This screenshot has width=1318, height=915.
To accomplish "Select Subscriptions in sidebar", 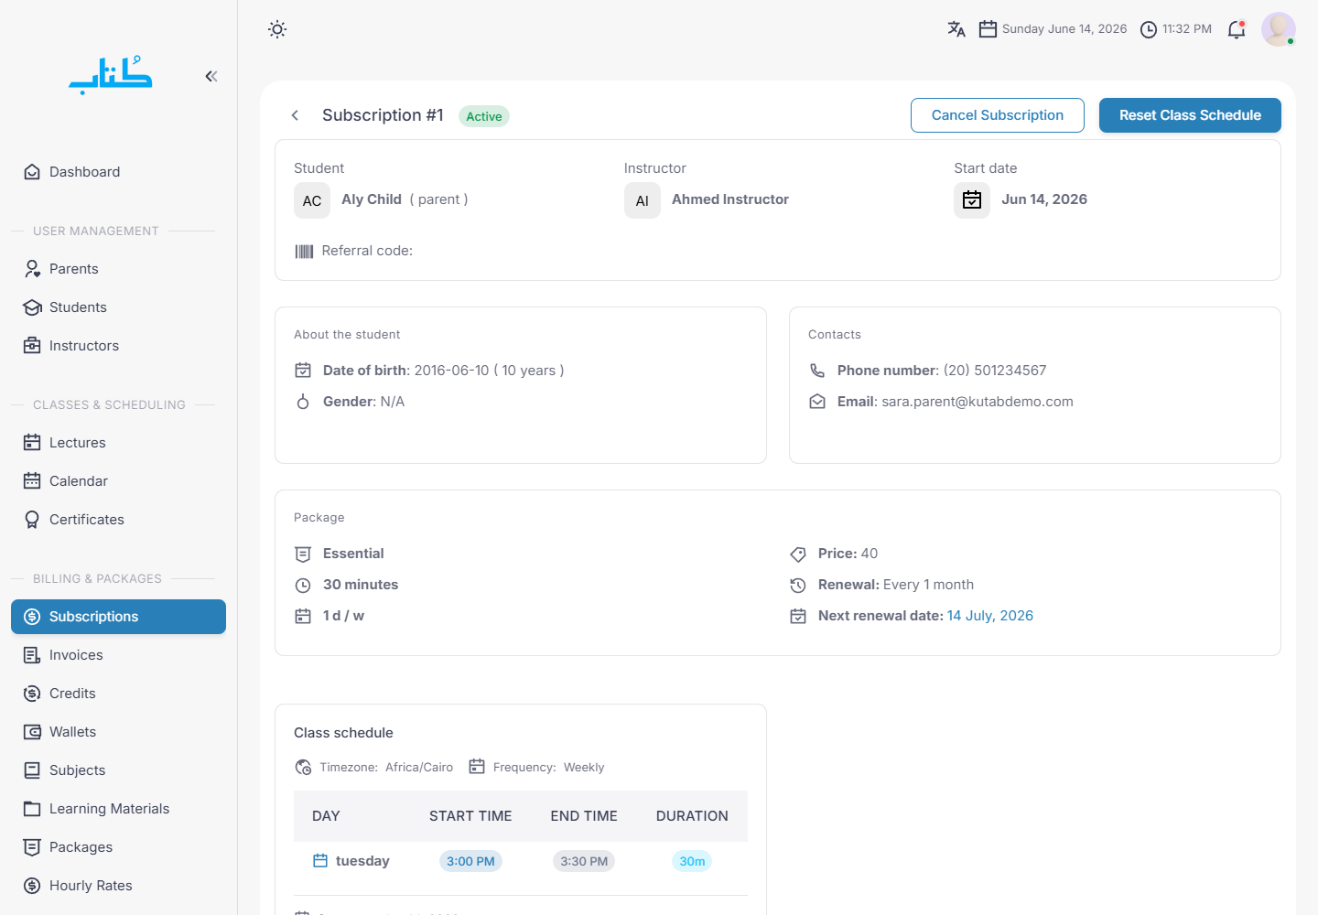I will 118,617.
